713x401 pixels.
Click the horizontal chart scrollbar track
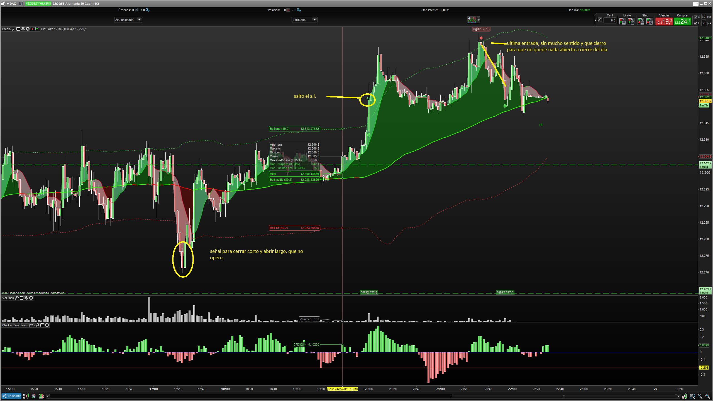point(251,396)
